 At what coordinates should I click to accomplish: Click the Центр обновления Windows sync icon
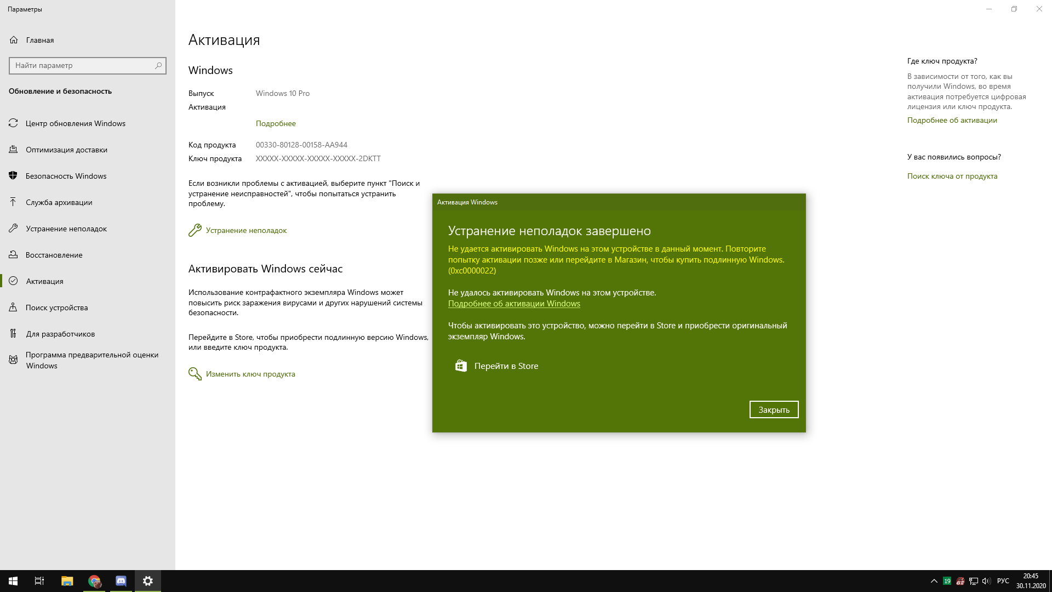[x=14, y=123]
